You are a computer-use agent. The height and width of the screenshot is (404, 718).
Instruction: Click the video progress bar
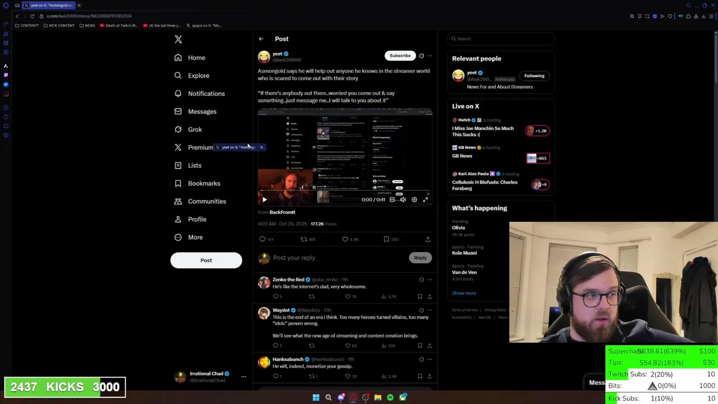[345, 192]
